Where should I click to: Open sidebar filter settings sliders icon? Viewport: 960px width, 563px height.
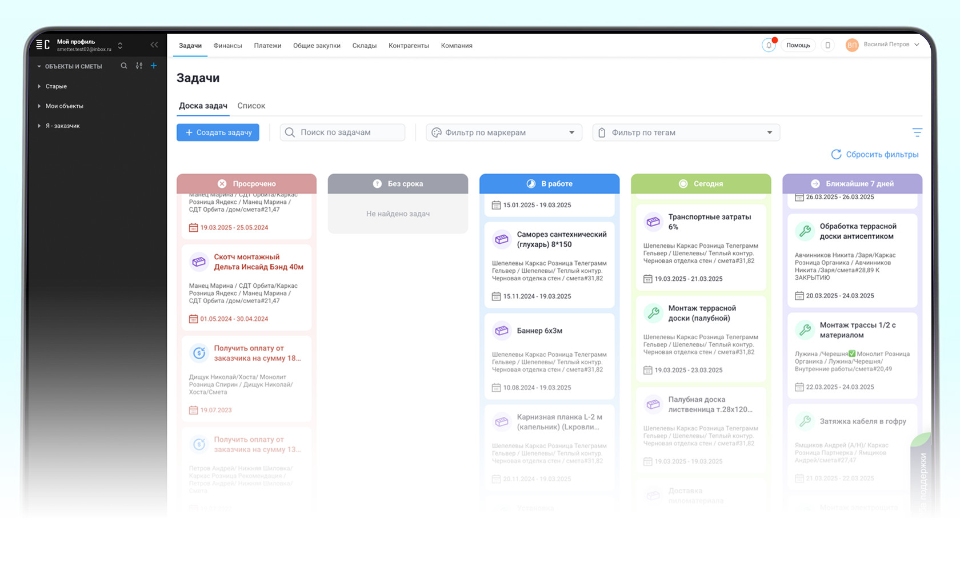click(x=139, y=66)
